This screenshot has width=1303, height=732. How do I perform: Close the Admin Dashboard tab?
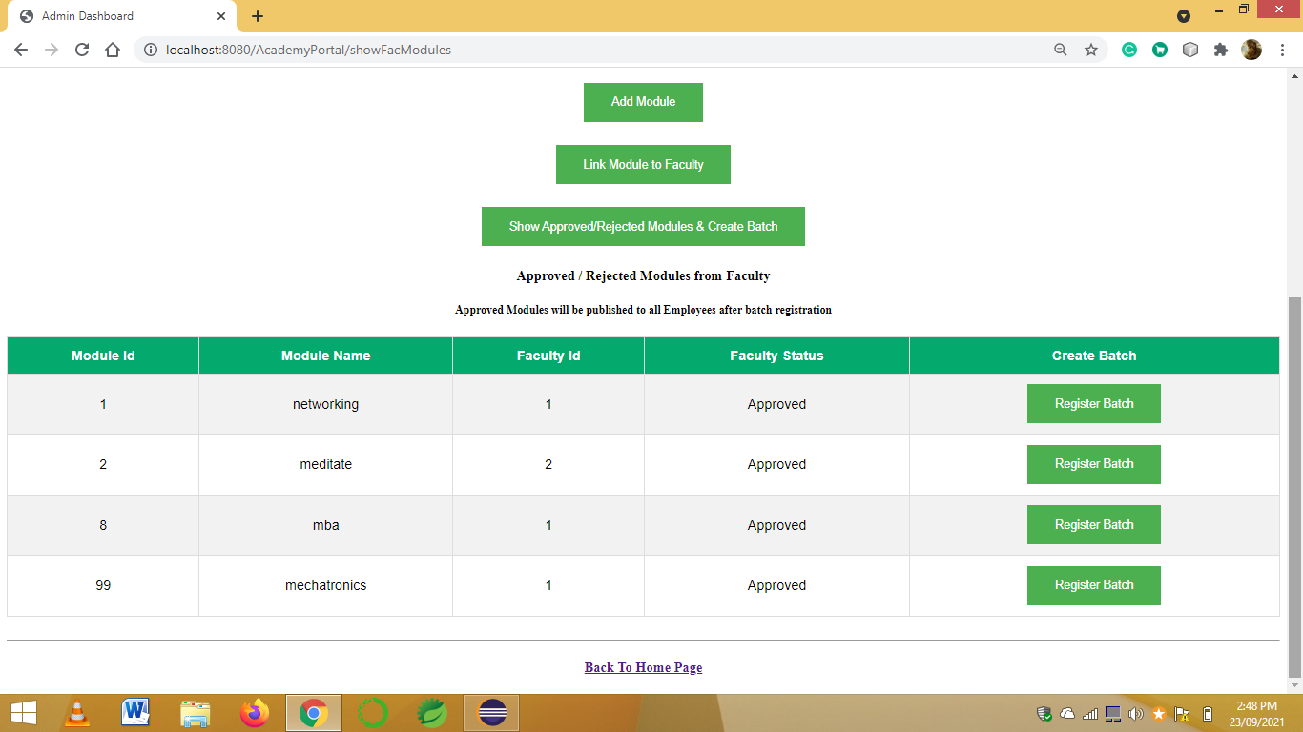pos(221,16)
